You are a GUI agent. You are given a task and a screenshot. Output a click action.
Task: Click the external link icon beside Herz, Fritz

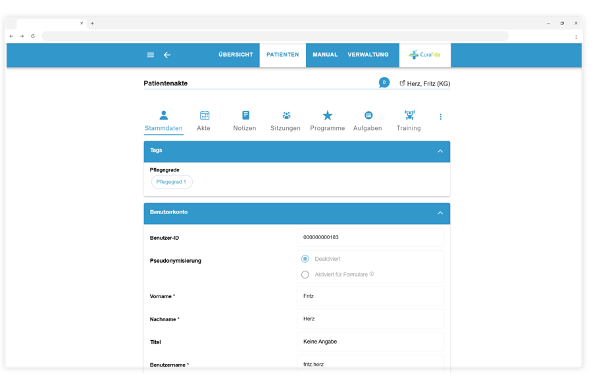click(402, 83)
